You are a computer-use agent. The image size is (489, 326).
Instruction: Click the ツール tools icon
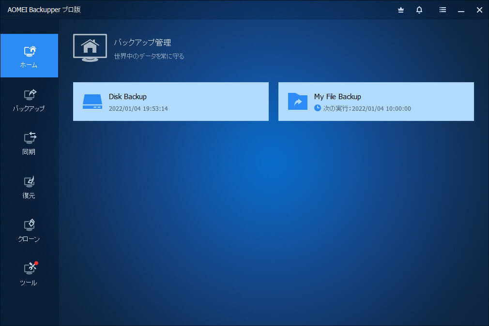pyautogui.click(x=30, y=268)
